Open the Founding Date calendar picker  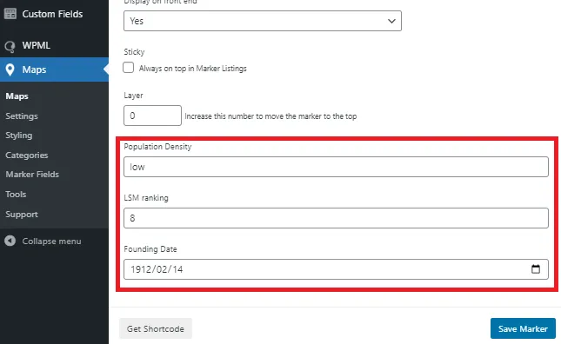(535, 269)
